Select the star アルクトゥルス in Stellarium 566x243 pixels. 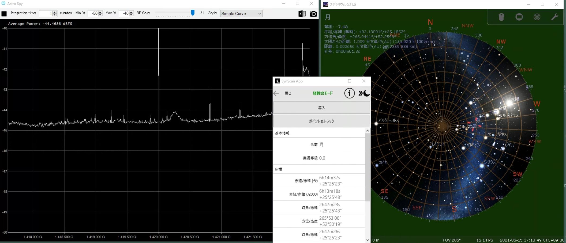point(376,124)
